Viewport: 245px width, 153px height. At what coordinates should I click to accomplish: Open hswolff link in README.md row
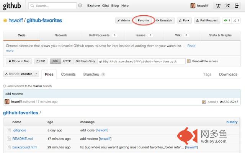point(105,138)
